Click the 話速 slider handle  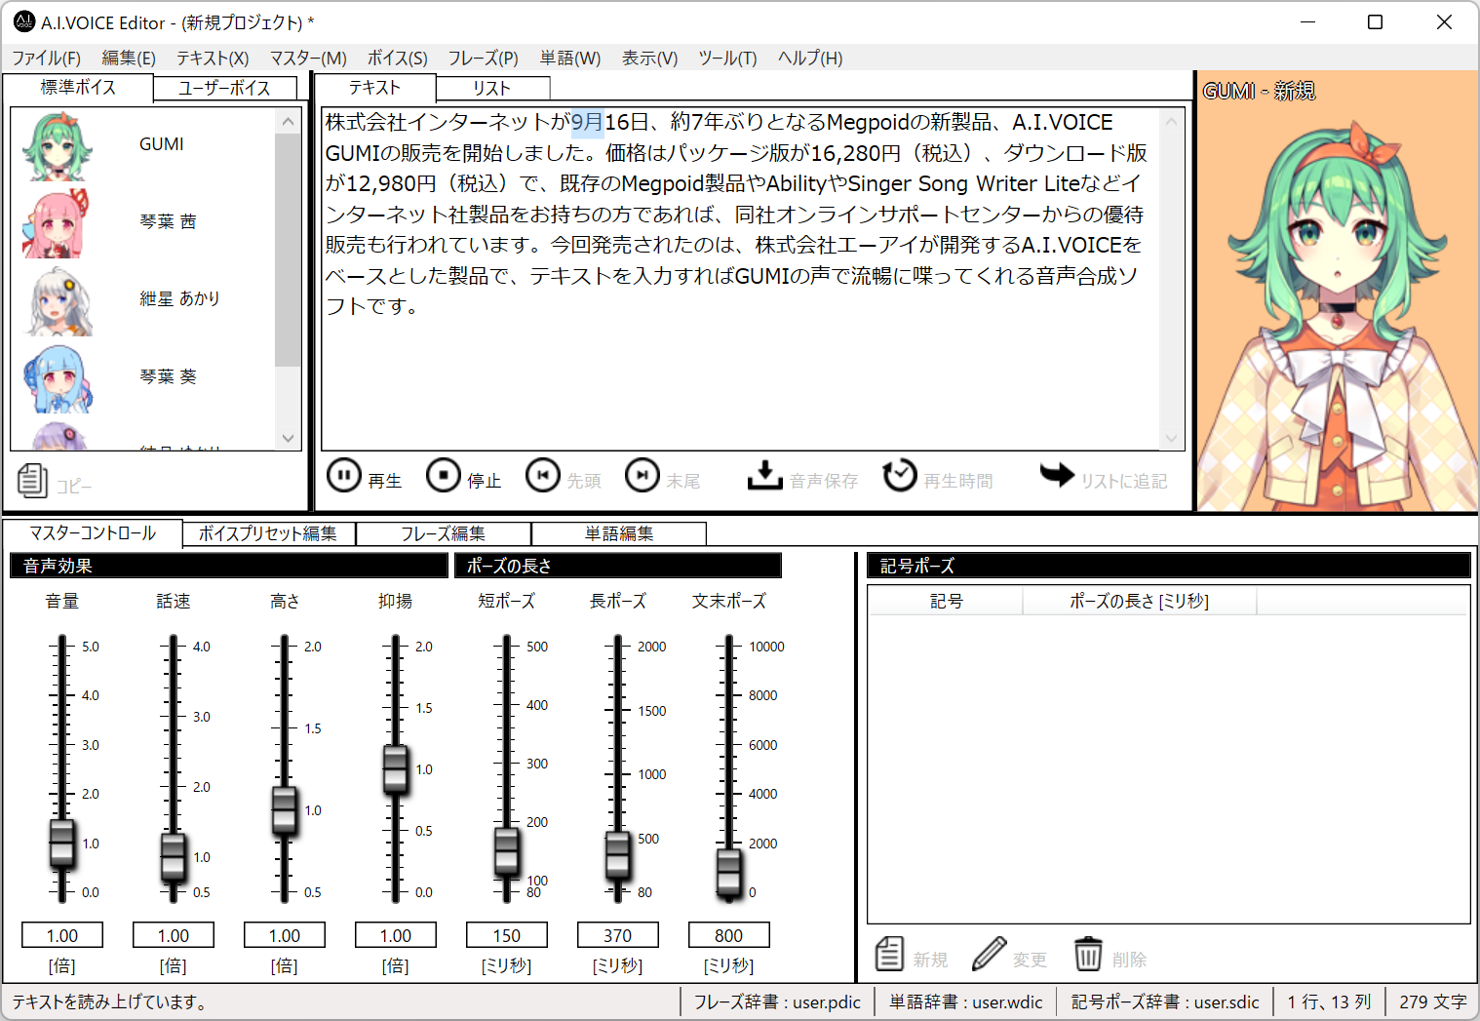pyautogui.click(x=173, y=857)
